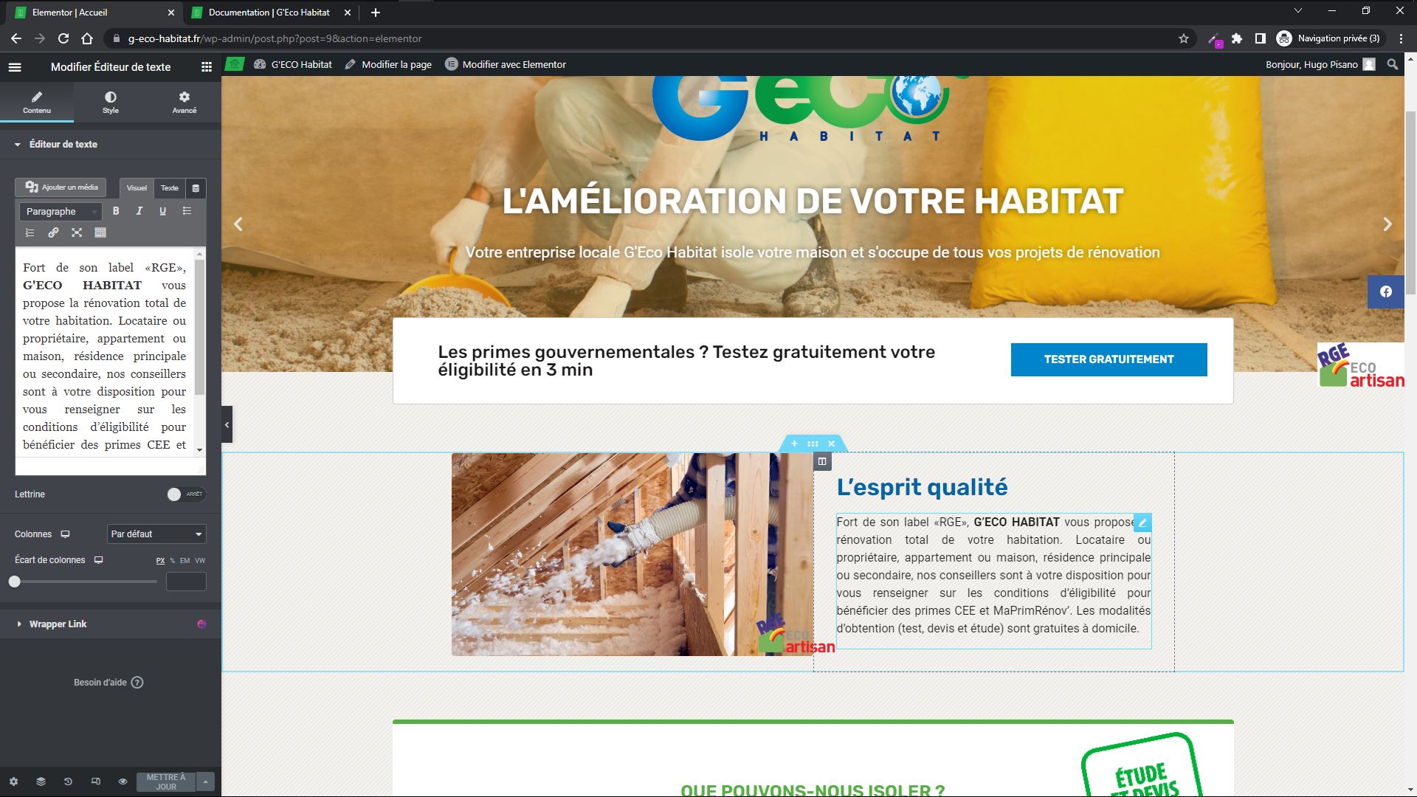Click the distraction-free fullscreen icon
Screen dimensions: 1417x797
[x=77, y=232]
